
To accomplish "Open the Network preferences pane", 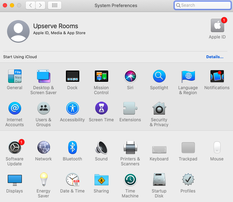I will (43, 147).
